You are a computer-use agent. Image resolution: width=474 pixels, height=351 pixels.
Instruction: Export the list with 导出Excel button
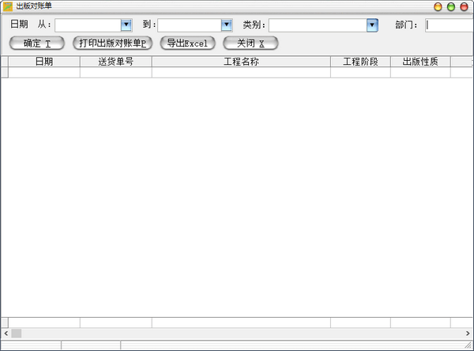pos(187,43)
